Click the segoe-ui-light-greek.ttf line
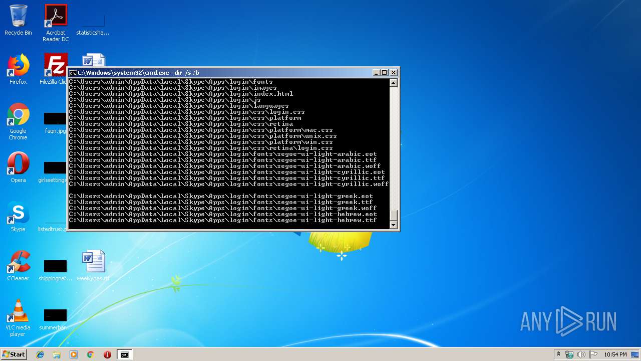The width and height of the screenshot is (641, 361). tap(221, 202)
